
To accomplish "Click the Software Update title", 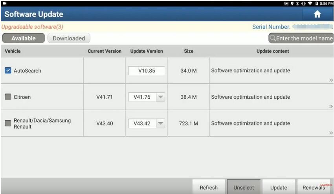I will (x=34, y=14).
